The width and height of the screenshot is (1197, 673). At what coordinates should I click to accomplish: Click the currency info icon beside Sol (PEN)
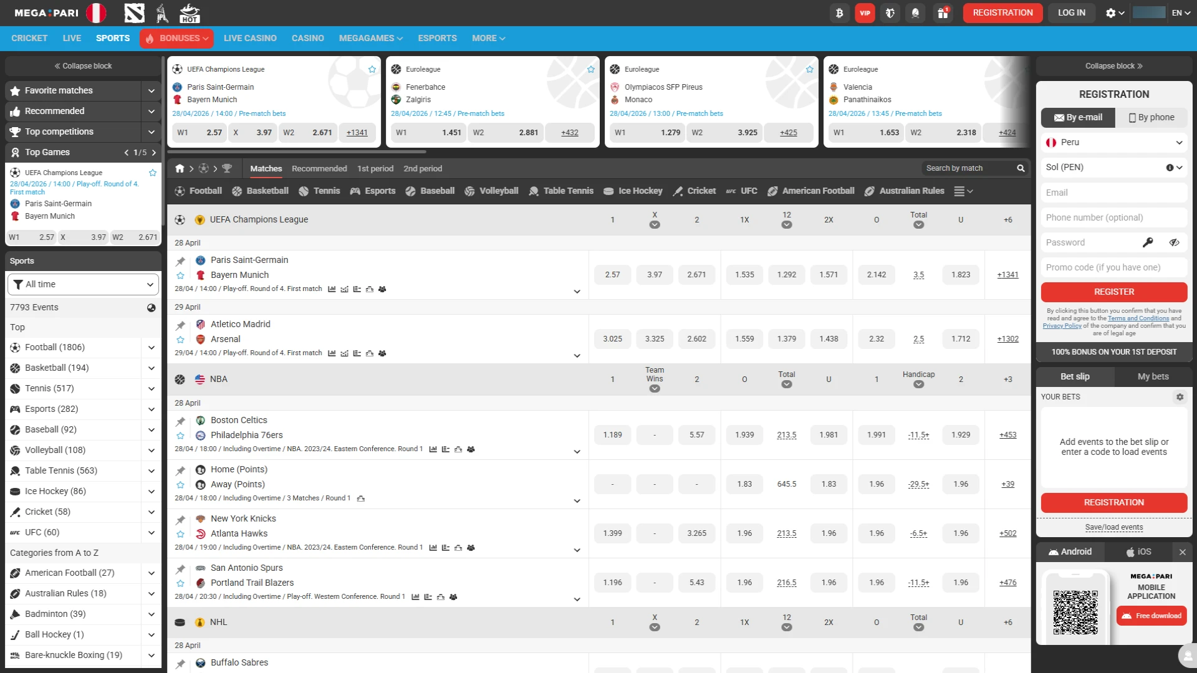click(x=1170, y=168)
